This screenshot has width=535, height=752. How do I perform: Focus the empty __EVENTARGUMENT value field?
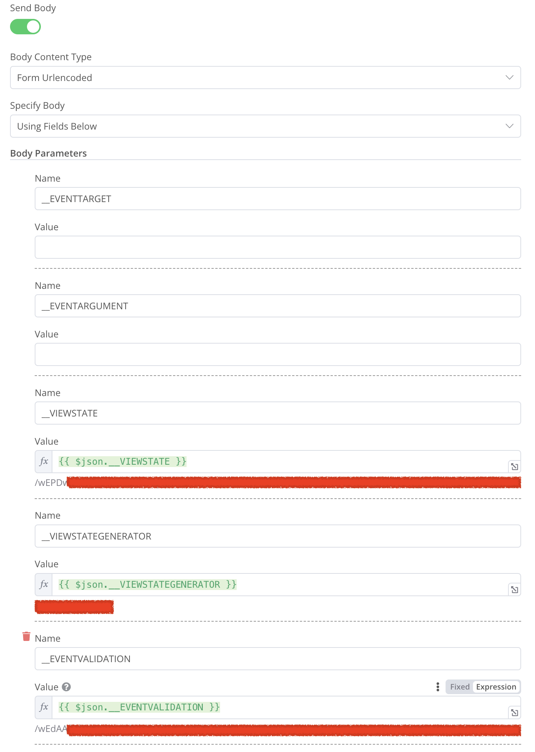(278, 354)
